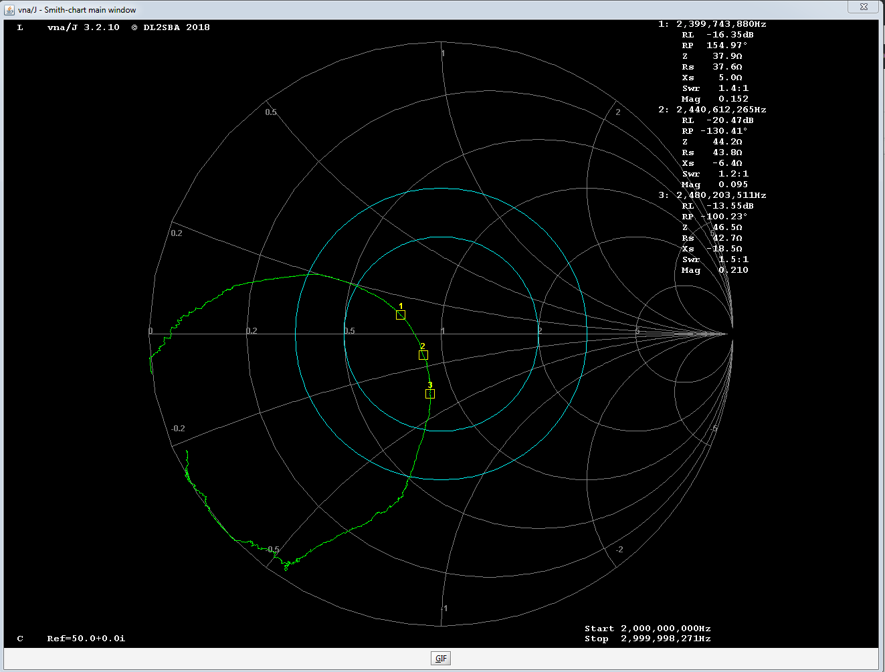Viewport: 885px width, 672px height.
Task: Click the L label at top left
Action: (x=20, y=27)
